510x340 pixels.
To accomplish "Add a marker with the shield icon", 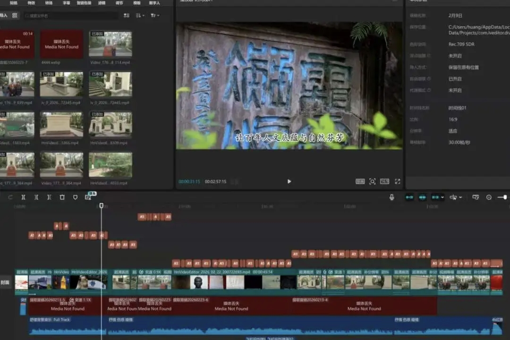I will point(75,197).
